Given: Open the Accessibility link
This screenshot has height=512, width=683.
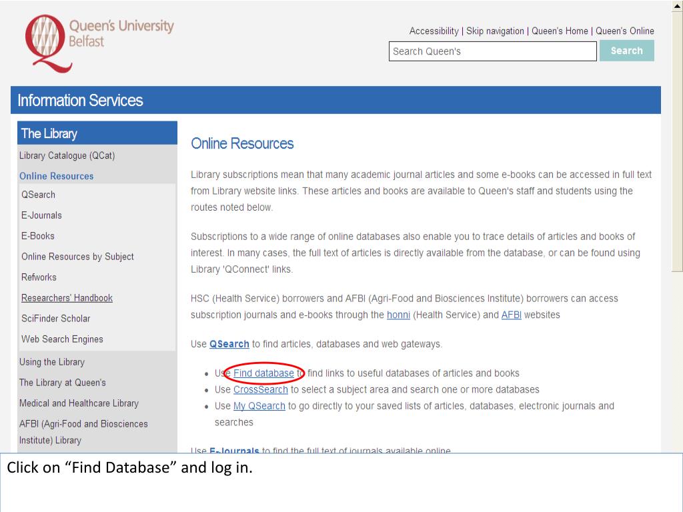Looking at the screenshot, I should click(434, 31).
